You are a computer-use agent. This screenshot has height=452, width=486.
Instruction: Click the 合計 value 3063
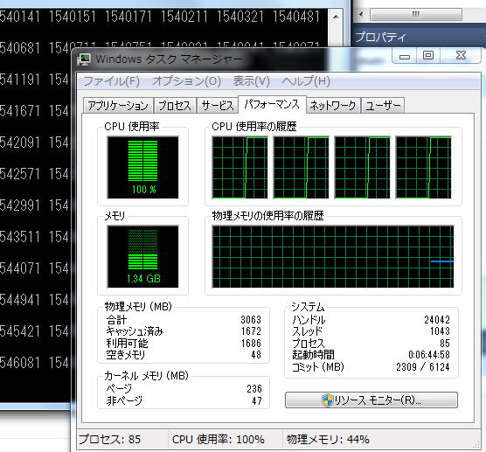[x=251, y=320]
